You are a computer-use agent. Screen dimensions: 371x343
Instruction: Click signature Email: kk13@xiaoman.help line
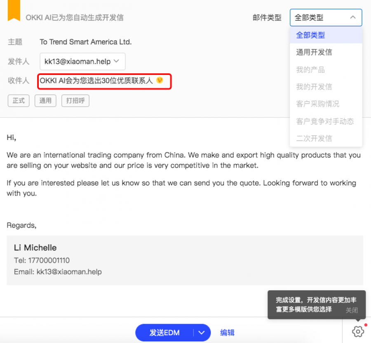58,272
